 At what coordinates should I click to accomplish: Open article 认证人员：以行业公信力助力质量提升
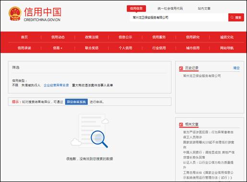(208, 165)
